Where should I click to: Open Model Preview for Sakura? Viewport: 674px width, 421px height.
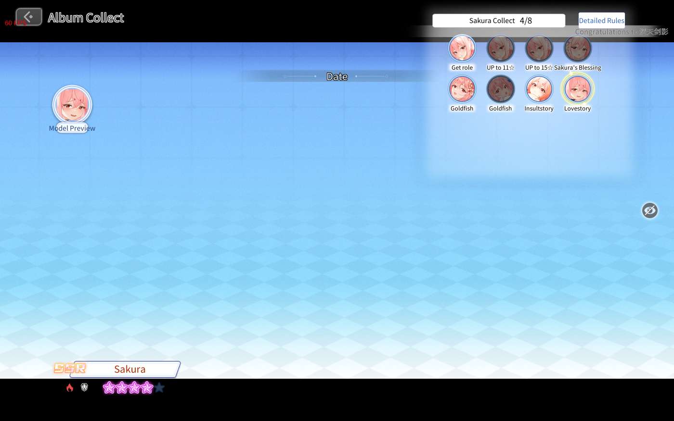(x=72, y=105)
